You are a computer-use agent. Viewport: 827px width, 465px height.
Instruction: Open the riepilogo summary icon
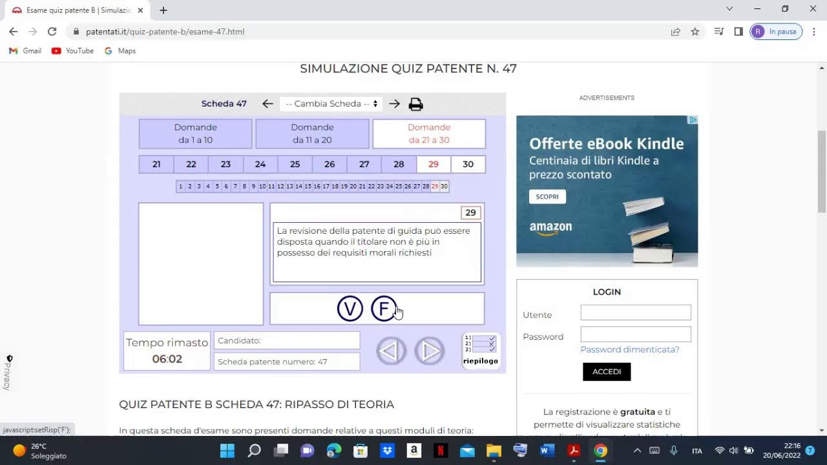coord(481,351)
